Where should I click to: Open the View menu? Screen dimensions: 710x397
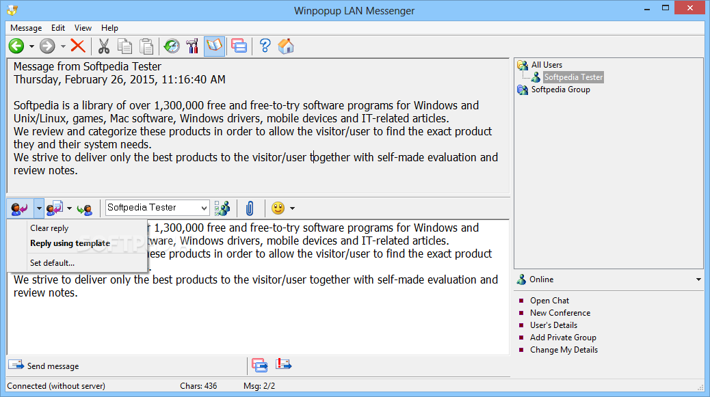pos(83,28)
